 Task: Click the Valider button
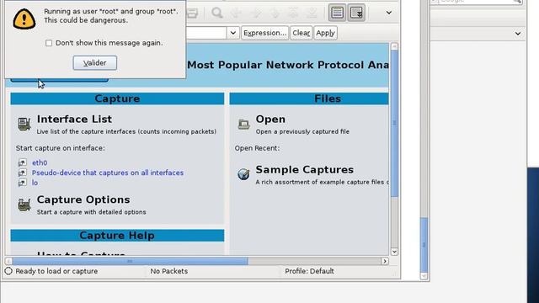pyautogui.click(x=95, y=63)
